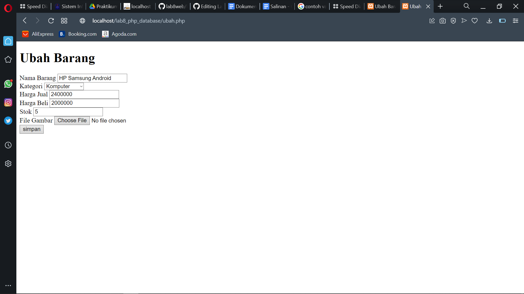Open the Downloads panel
Screen dimensions: 524x294
tap(489, 21)
